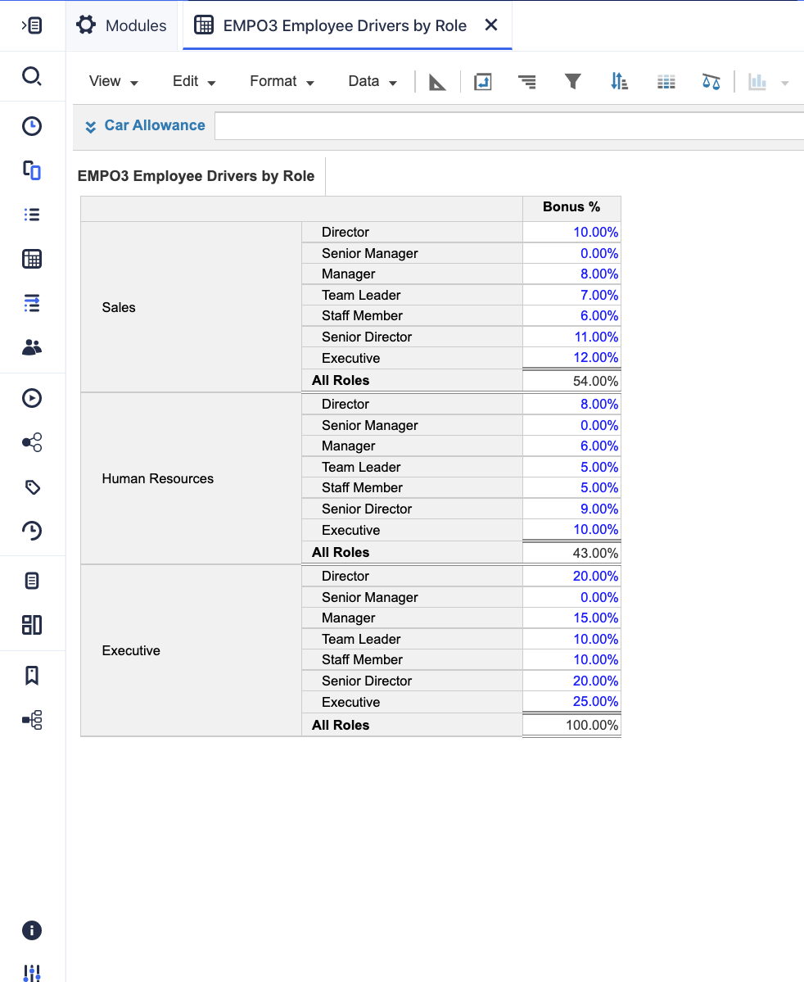Viewport: 804px width, 982px height.
Task: Click into the formula bar input field
Action: [x=508, y=126]
